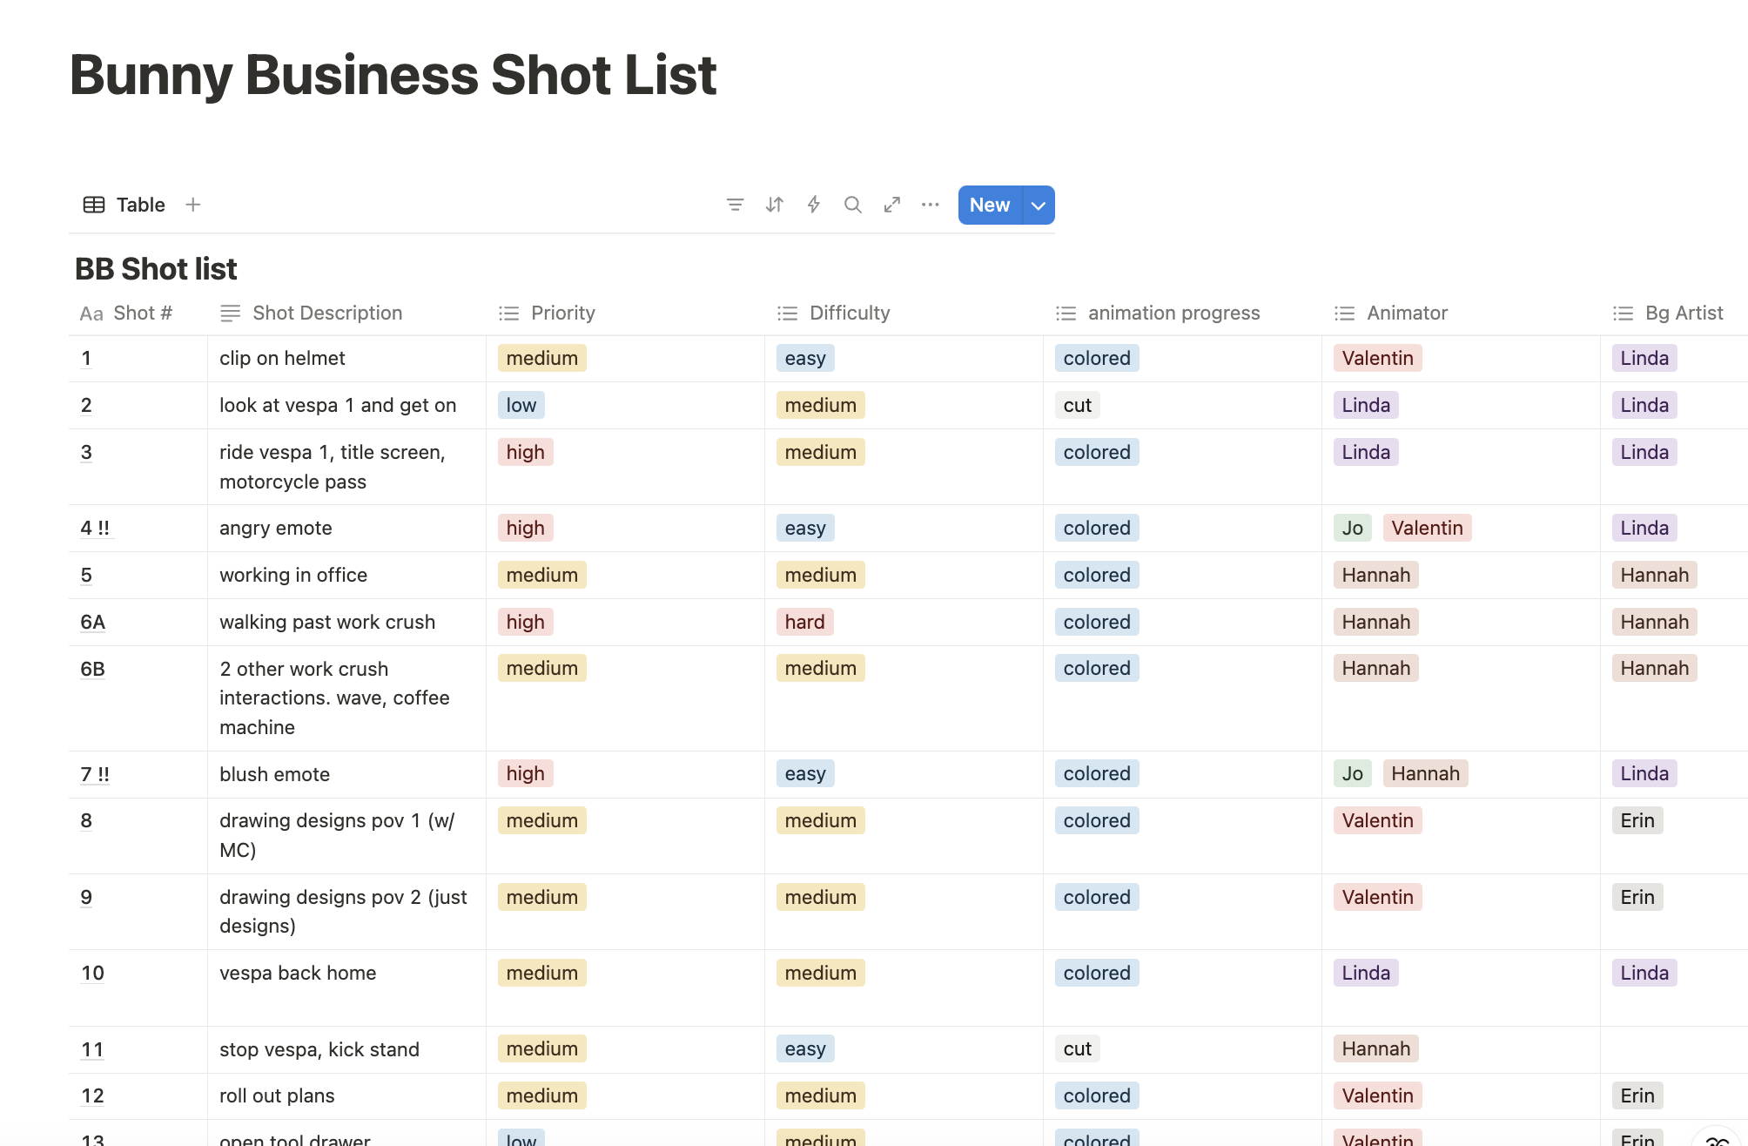Select 'ride vespa 1, title screen' description
The image size is (1748, 1146).
[x=346, y=467]
